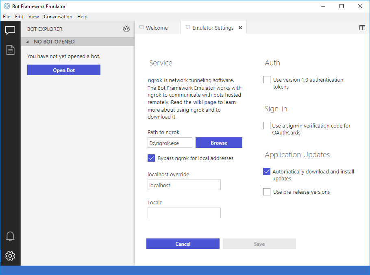Enable sign-in verification code for OAuthCards
370x275 pixels.
(x=267, y=126)
